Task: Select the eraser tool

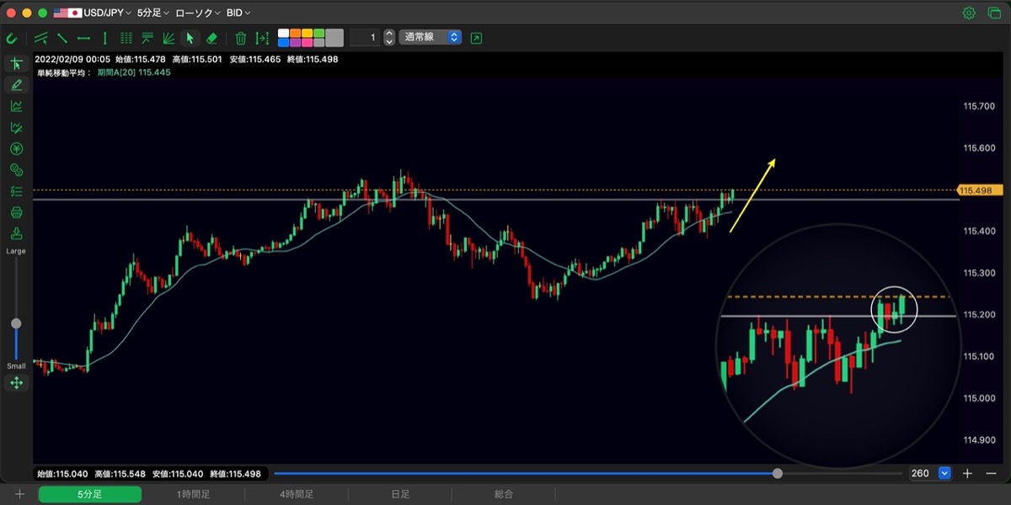Action: pyautogui.click(x=212, y=38)
